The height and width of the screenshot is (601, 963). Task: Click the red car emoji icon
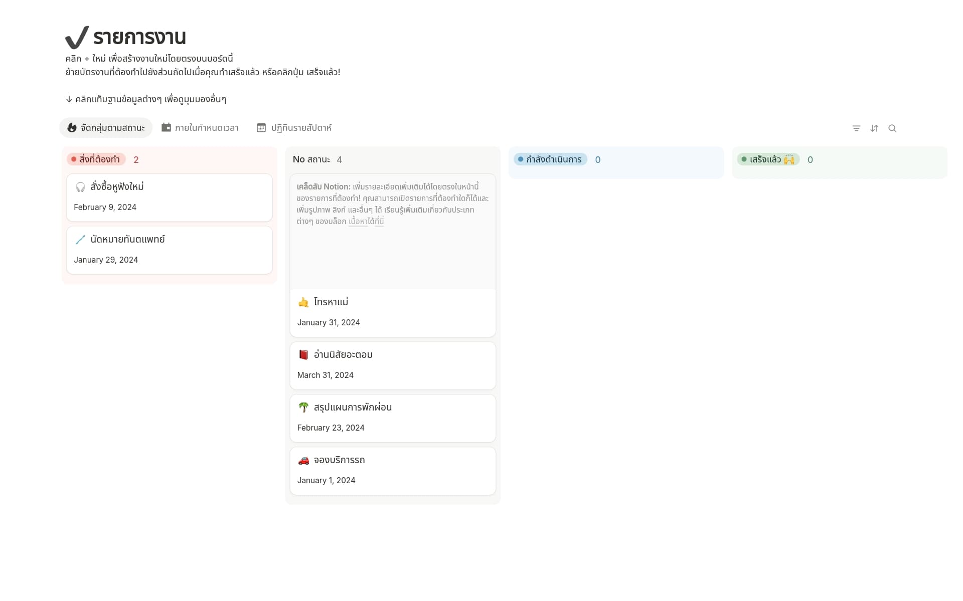303,460
